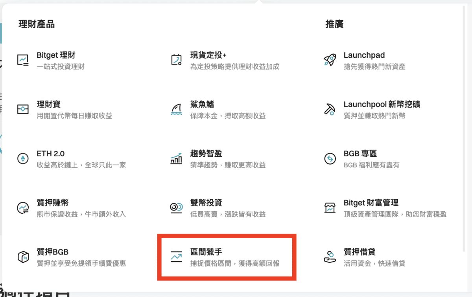472x297 pixels.
Task: Click the 質押賺幣 staking icon
Action: tap(23, 208)
